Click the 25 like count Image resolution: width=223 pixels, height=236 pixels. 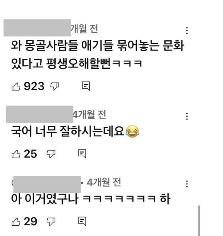[30, 154]
